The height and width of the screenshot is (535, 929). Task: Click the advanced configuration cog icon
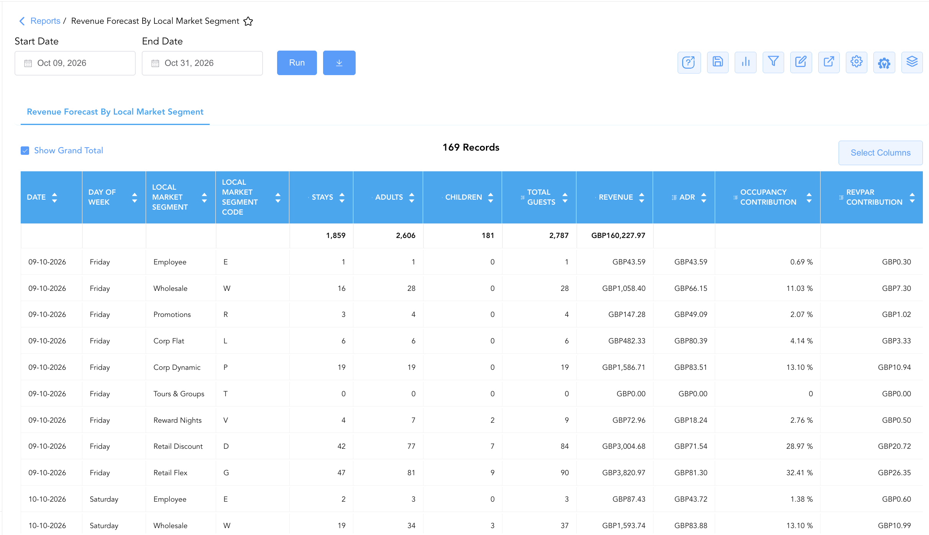(x=884, y=62)
